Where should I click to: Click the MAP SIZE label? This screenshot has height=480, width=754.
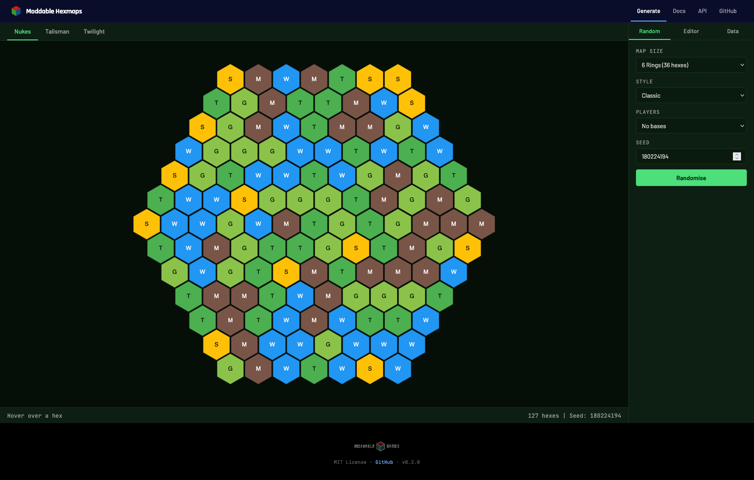point(649,51)
